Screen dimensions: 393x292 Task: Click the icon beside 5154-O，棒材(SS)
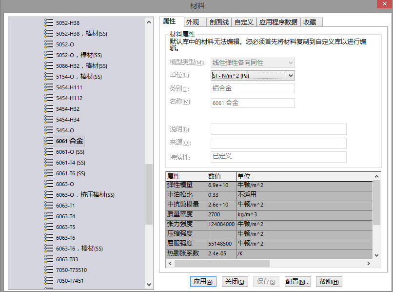[x=49, y=76]
